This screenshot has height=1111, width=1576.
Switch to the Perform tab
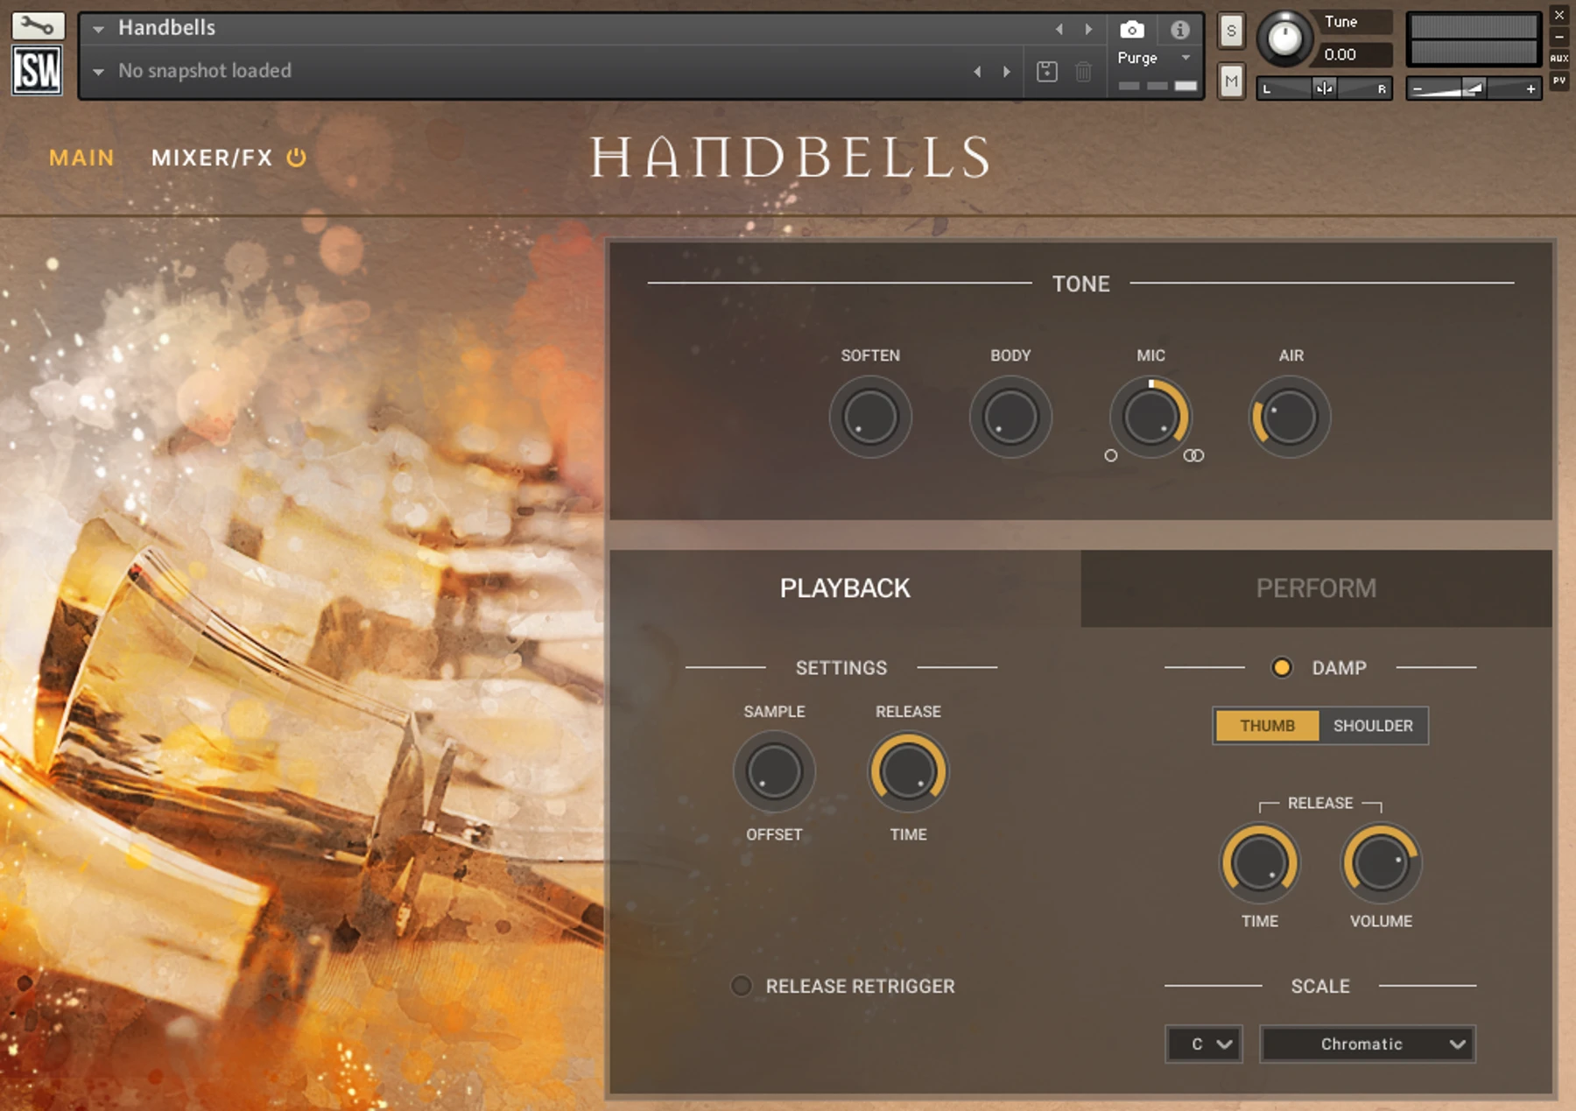[1316, 588]
